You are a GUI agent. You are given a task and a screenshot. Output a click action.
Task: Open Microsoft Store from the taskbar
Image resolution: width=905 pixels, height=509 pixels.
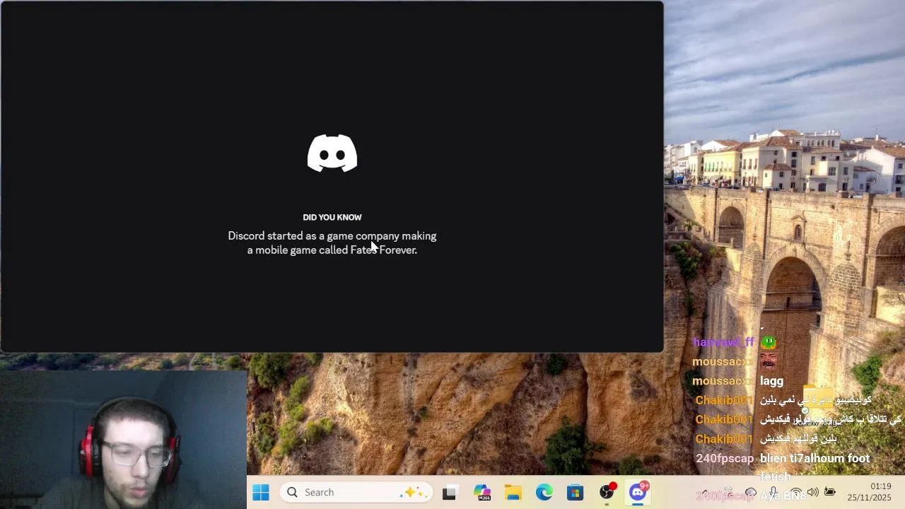click(x=575, y=493)
